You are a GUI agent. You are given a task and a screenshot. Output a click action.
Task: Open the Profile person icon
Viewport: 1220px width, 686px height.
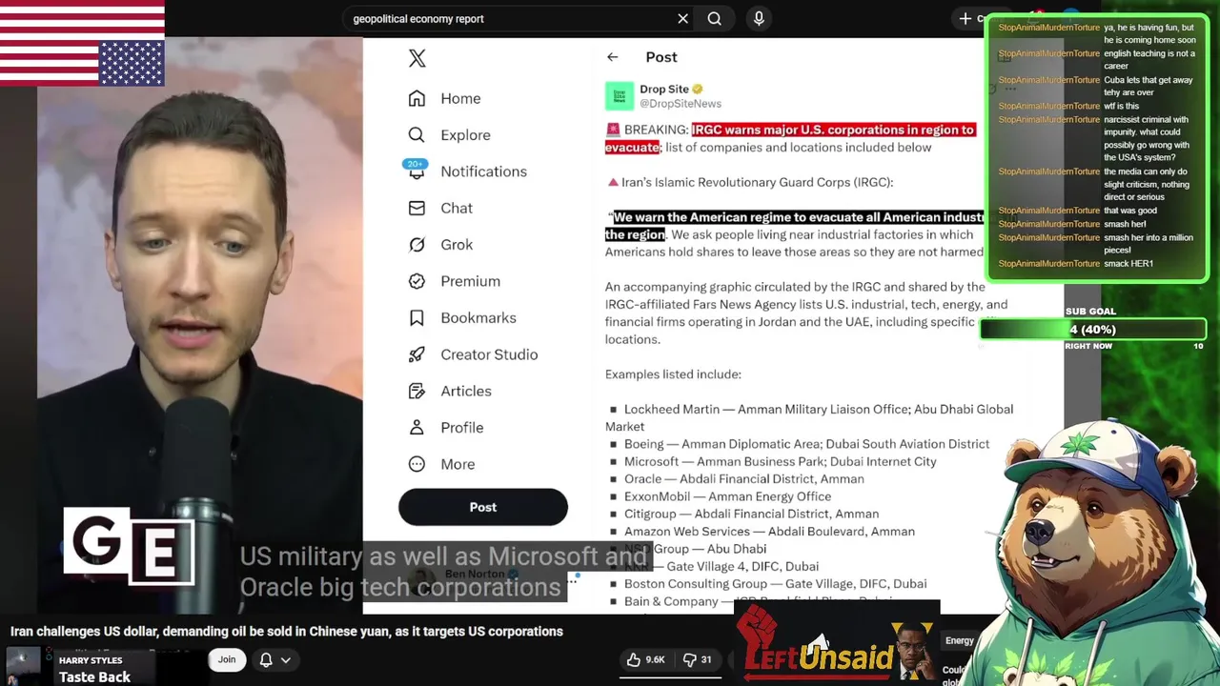(x=417, y=427)
